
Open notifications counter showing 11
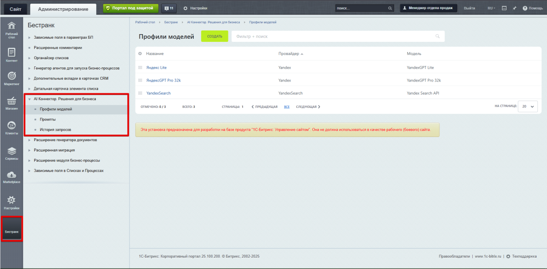point(169,8)
